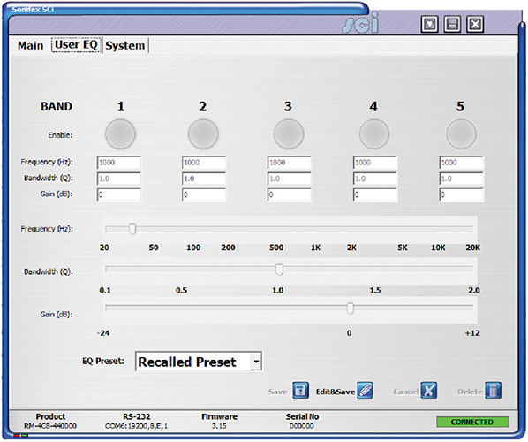Toggle band 2 enable circle
Viewport: 528px width, 442px height.
[x=203, y=133]
